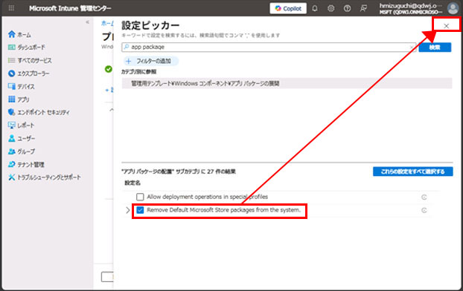
Task: Open the app launcher grid icon
Action: click(11, 8)
